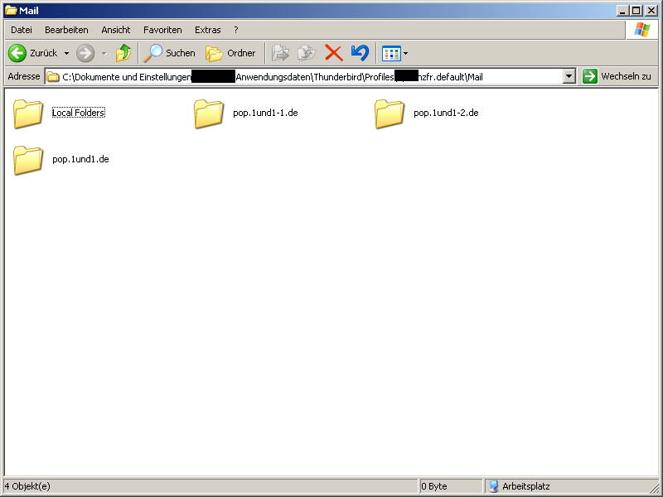Open the ? help menu
663x497 pixels.
pos(236,30)
